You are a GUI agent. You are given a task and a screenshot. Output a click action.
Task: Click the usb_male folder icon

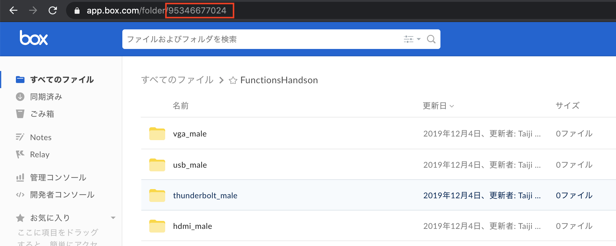click(x=157, y=165)
